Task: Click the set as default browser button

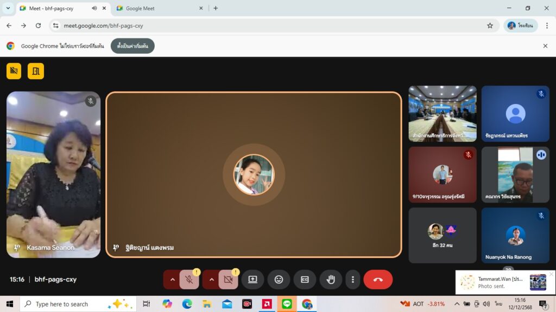Action: [132, 46]
